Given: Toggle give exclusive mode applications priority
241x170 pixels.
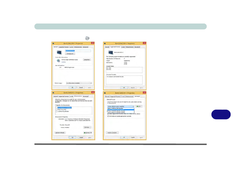Looking at the screenshot, I should pyautogui.click(x=108, y=116).
